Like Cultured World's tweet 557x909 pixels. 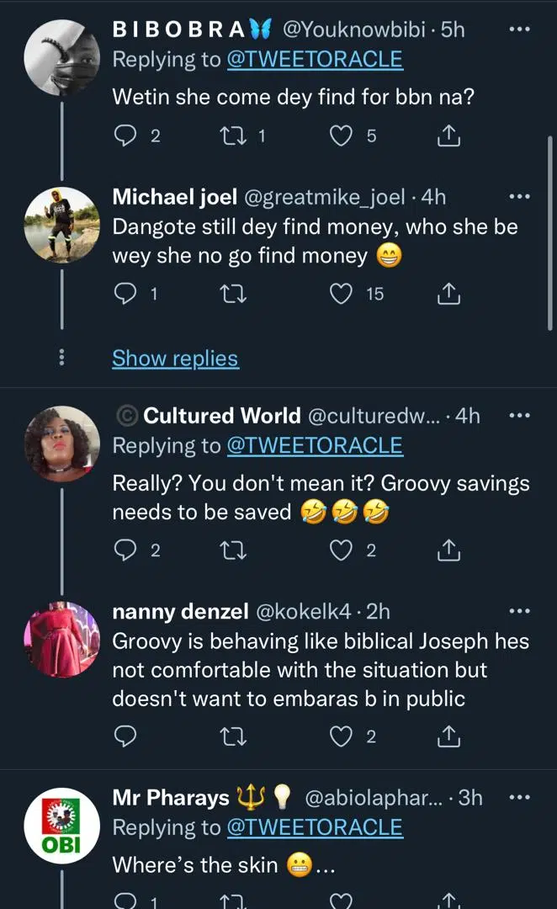(x=340, y=550)
